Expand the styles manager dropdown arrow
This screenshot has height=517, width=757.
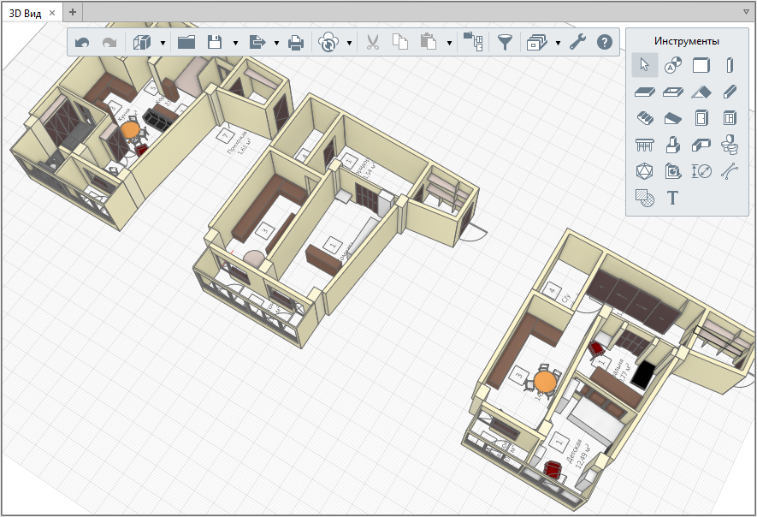(x=558, y=43)
